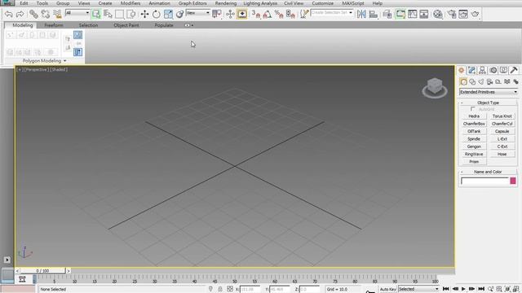Open the Utilities hammer panel icon
This screenshot has height=293, width=522.
[514, 70]
